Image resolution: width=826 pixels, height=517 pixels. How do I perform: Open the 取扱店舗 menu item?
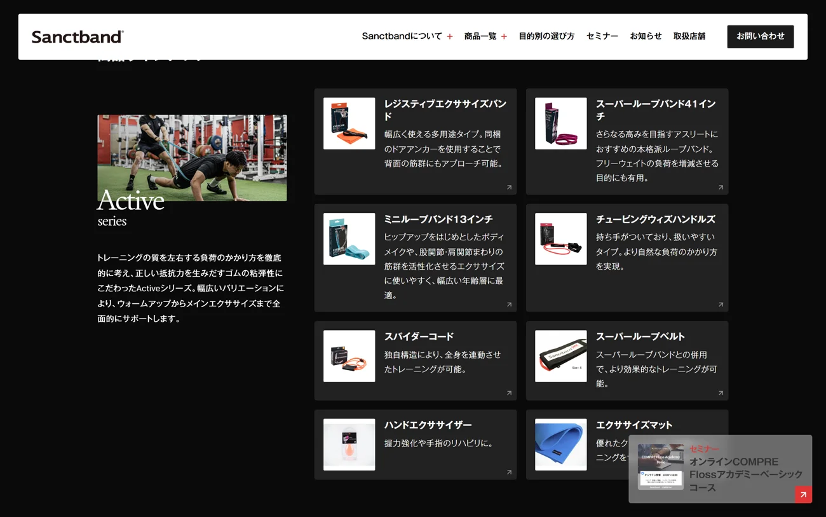click(689, 36)
